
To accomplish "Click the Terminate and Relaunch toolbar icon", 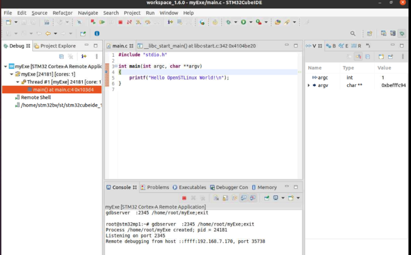I will [x=93, y=22].
